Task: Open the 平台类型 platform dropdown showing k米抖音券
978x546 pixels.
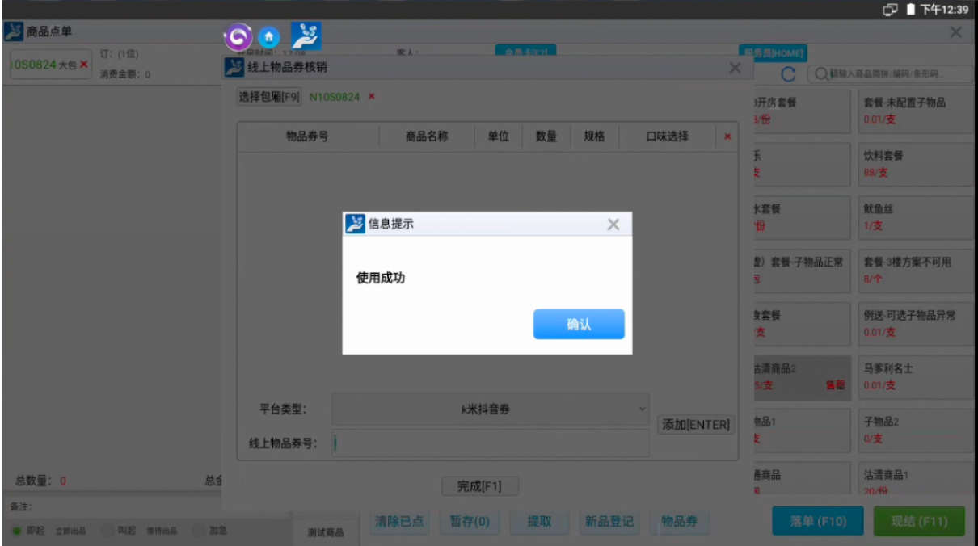Action: pyautogui.click(x=491, y=409)
